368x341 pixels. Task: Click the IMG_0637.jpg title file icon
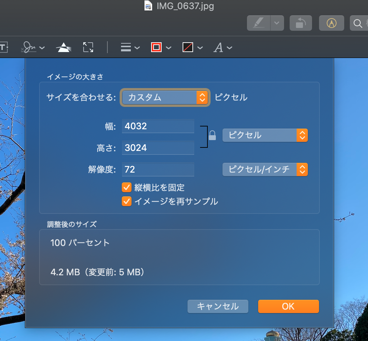pyautogui.click(x=148, y=6)
